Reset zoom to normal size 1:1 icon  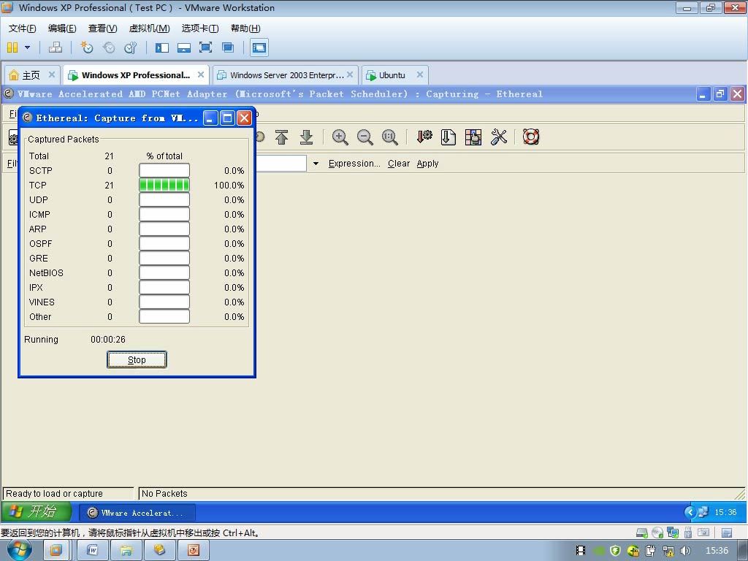click(390, 137)
